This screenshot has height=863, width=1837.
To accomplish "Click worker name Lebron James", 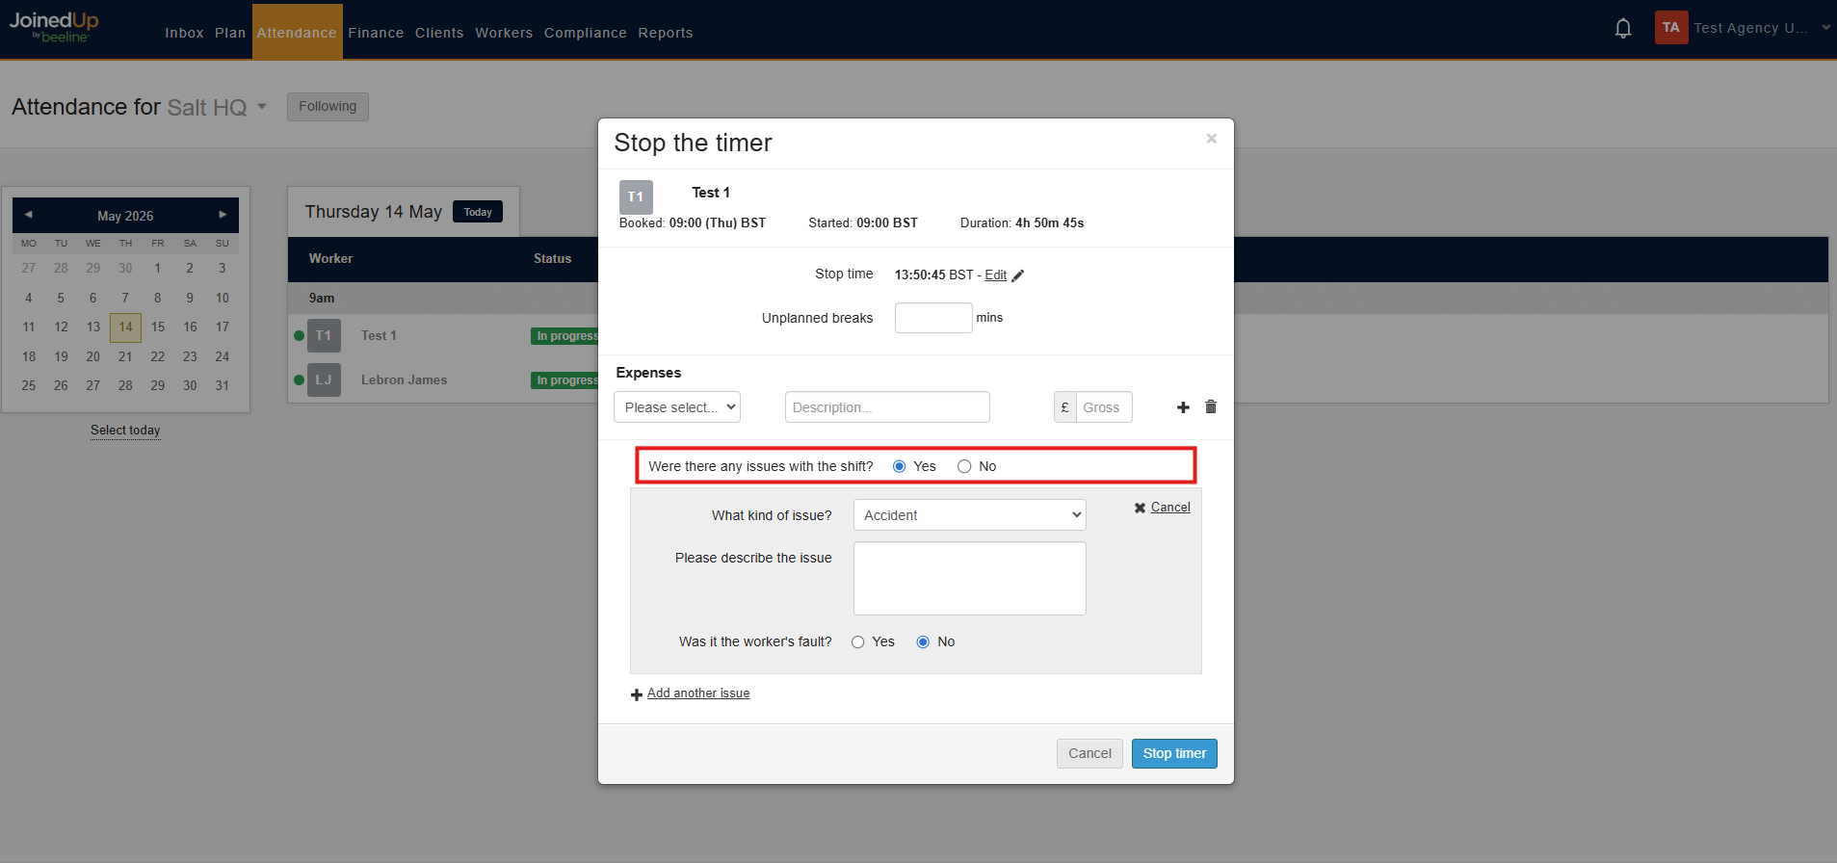I will (405, 380).
